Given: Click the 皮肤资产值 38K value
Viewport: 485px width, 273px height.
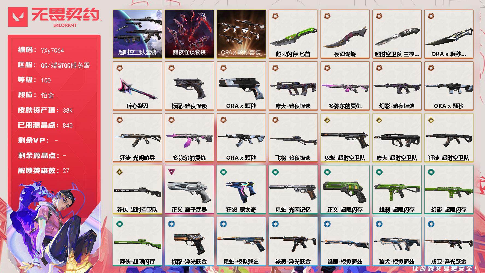Looking at the screenshot, I should (x=68, y=110).
